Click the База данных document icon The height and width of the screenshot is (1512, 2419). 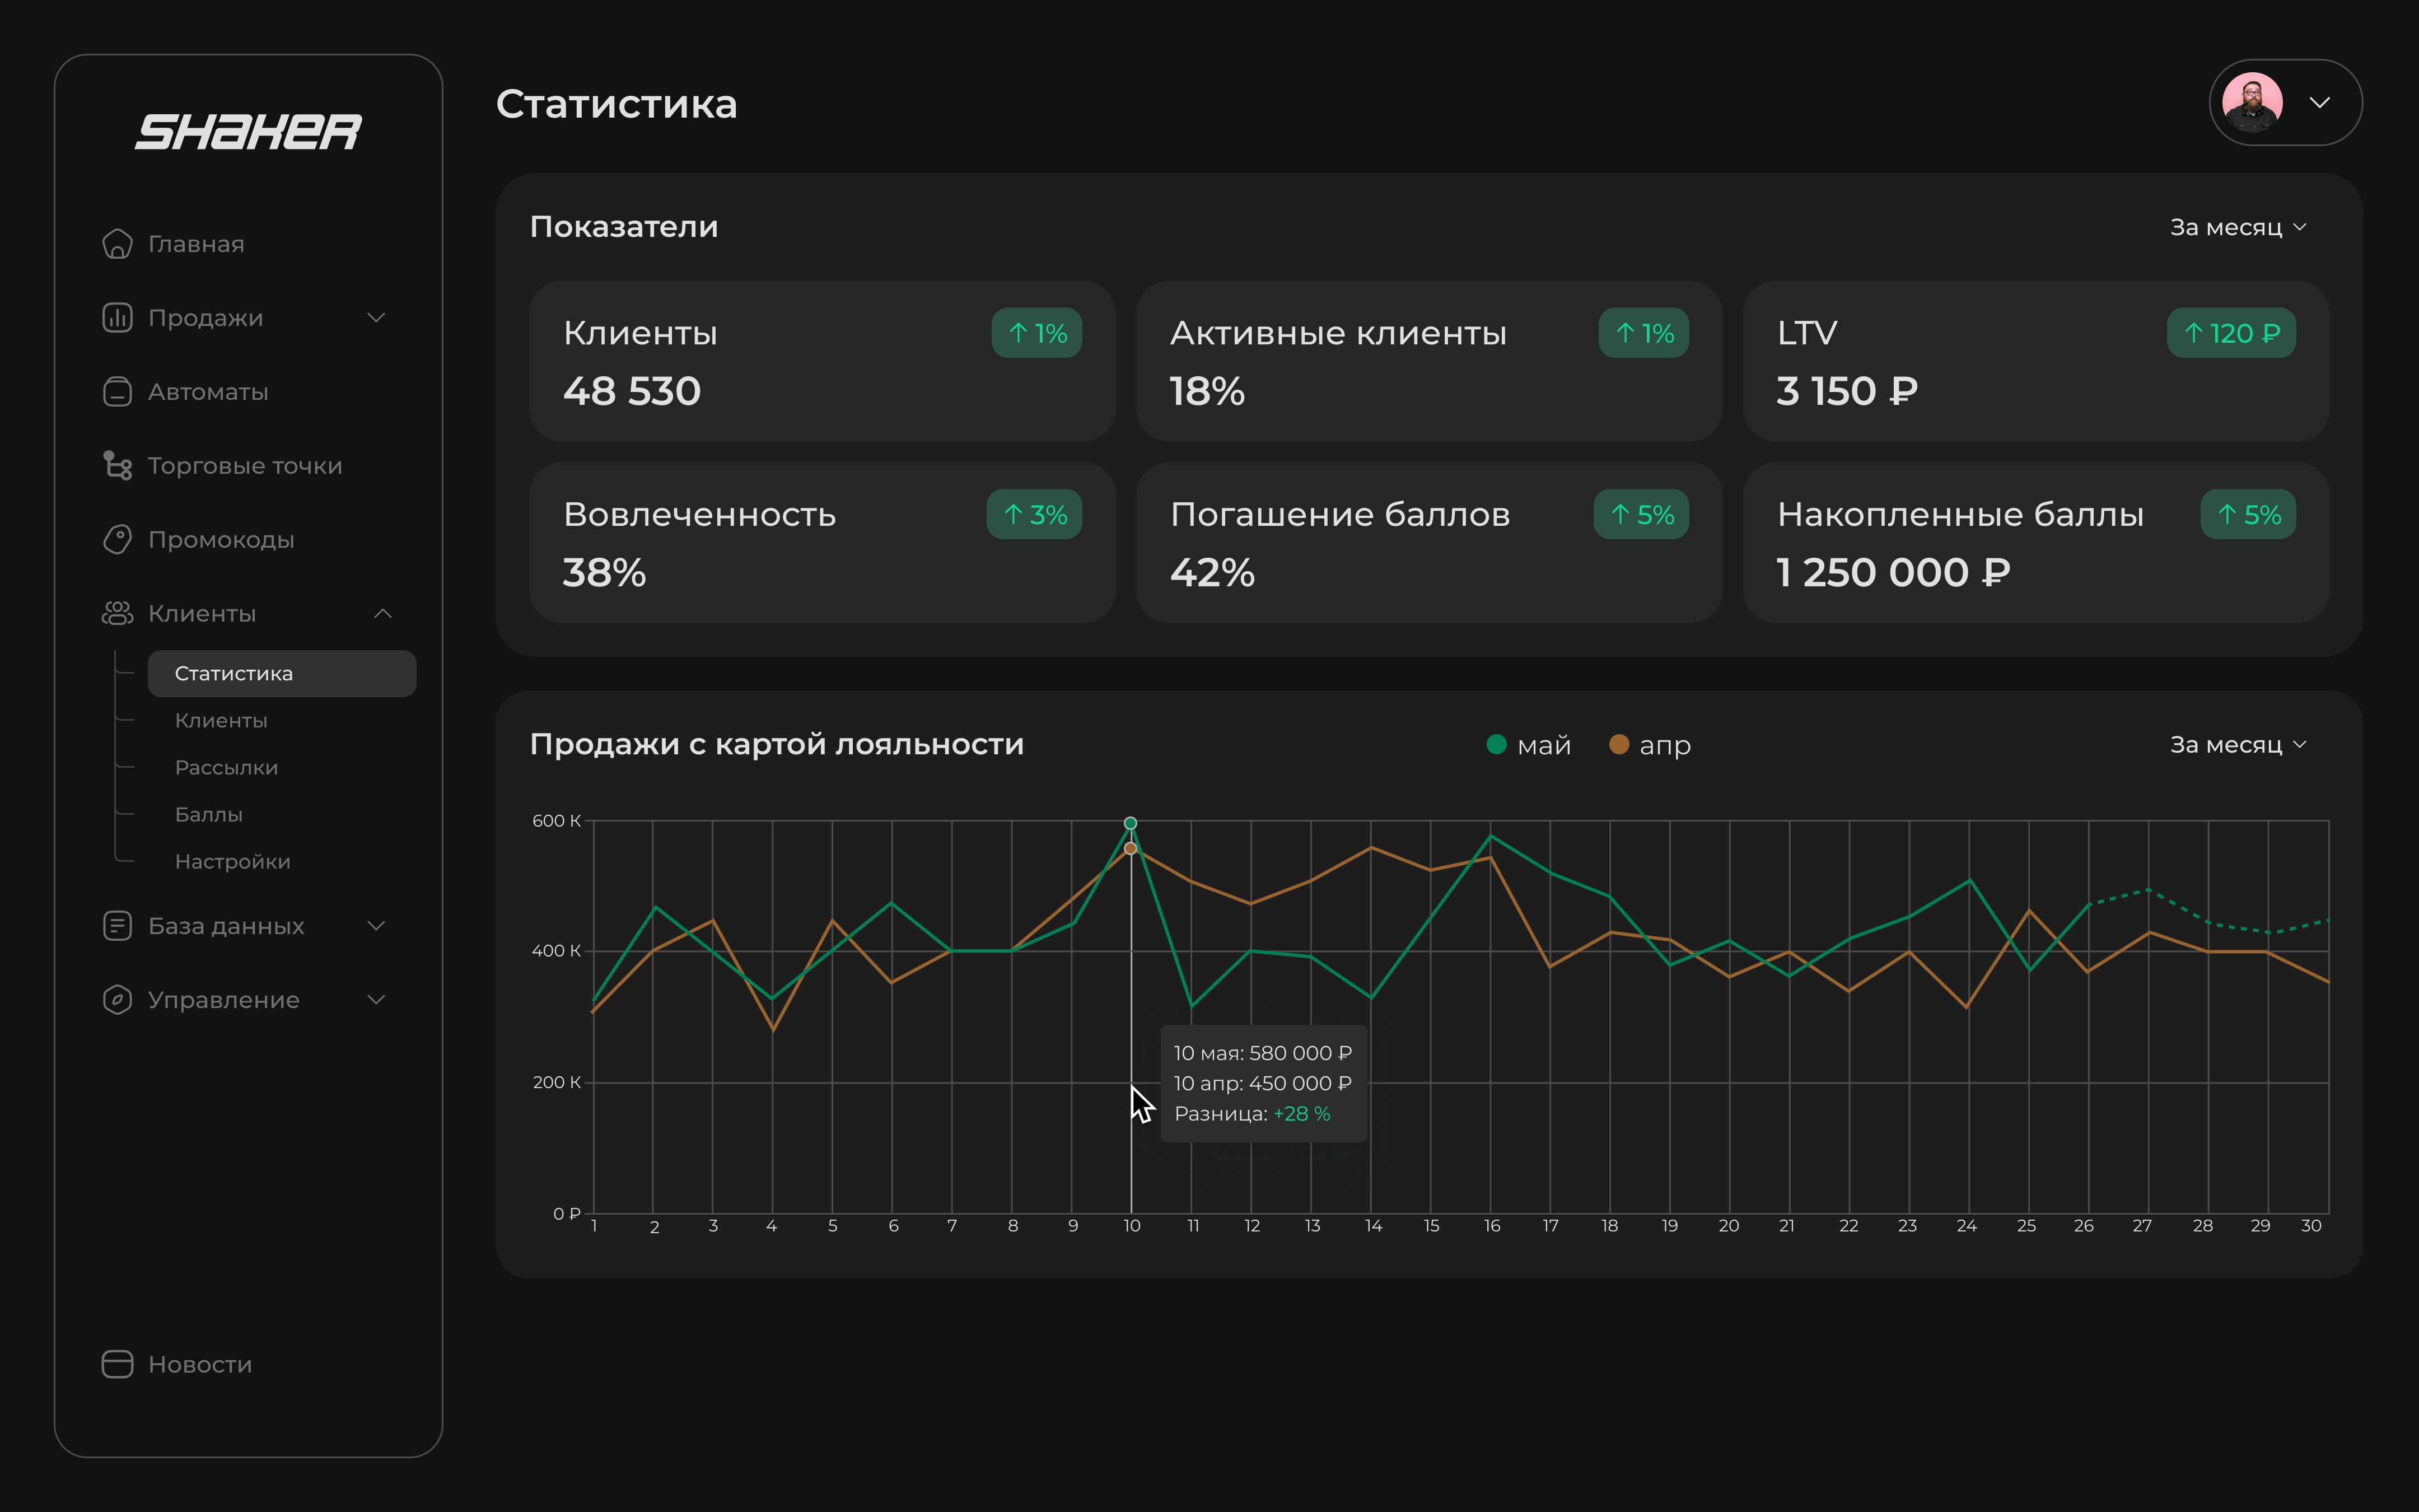point(117,926)
